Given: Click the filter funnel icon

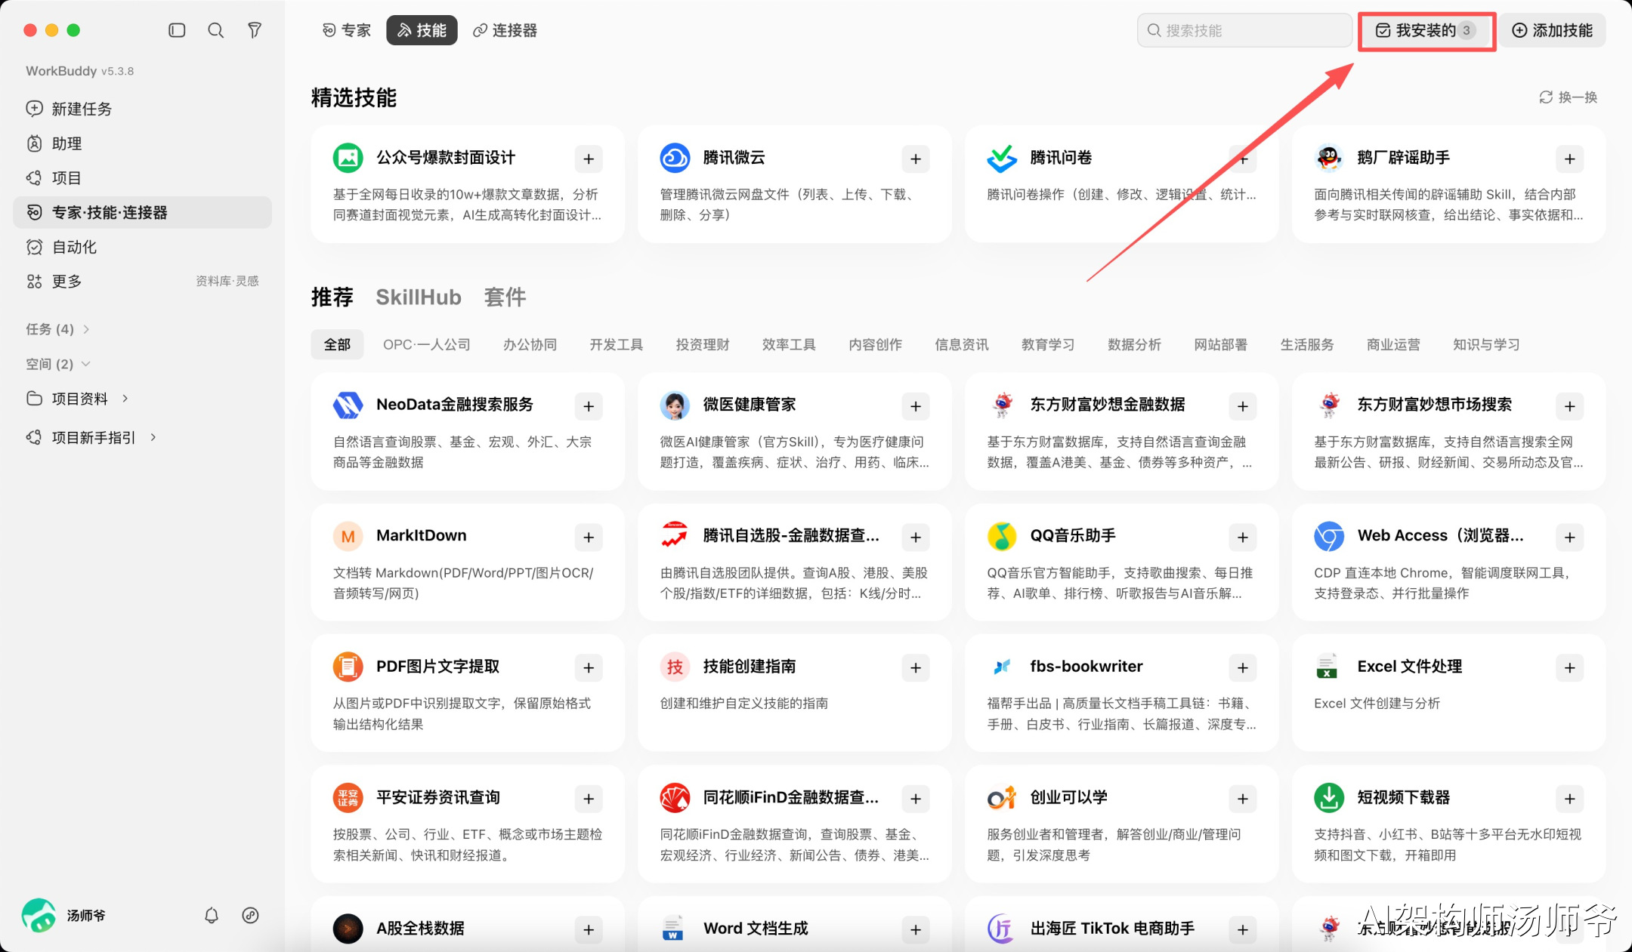Looking at the screenshot, I should pyautogui.click(x=255, y=30).
